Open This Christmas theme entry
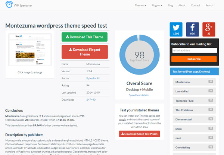224x155 pixels. point(194,110)
